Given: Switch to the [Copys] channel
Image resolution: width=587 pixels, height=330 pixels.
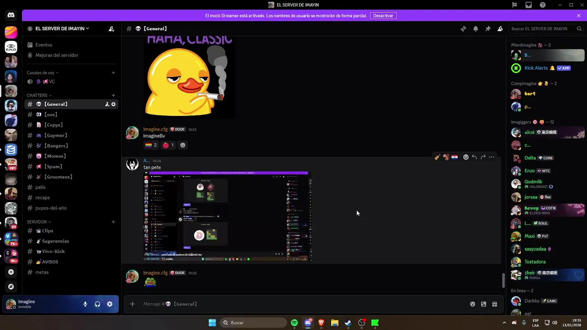Looking at the screenshot, I should click(x=72, y=125).
